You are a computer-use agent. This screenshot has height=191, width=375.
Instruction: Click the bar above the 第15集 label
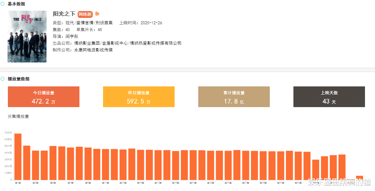(x=141, y=165)
